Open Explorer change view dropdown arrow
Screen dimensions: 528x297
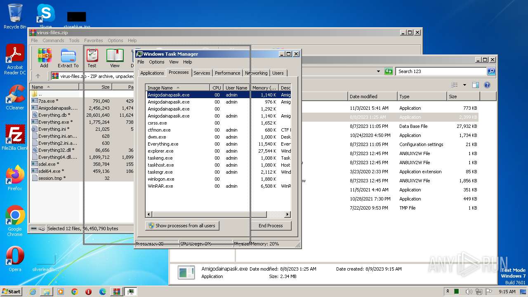(464, 85)
